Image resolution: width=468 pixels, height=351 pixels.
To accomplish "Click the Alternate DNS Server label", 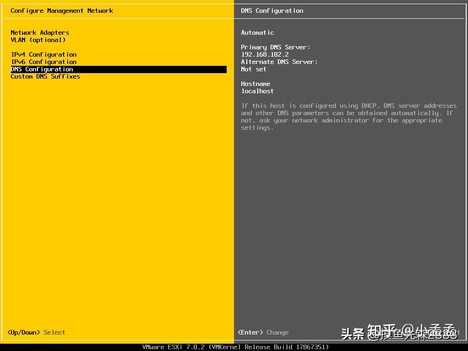I will point(279,62).
